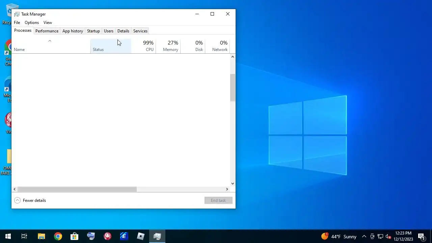Switch to the Performance tab

[47, 31]
